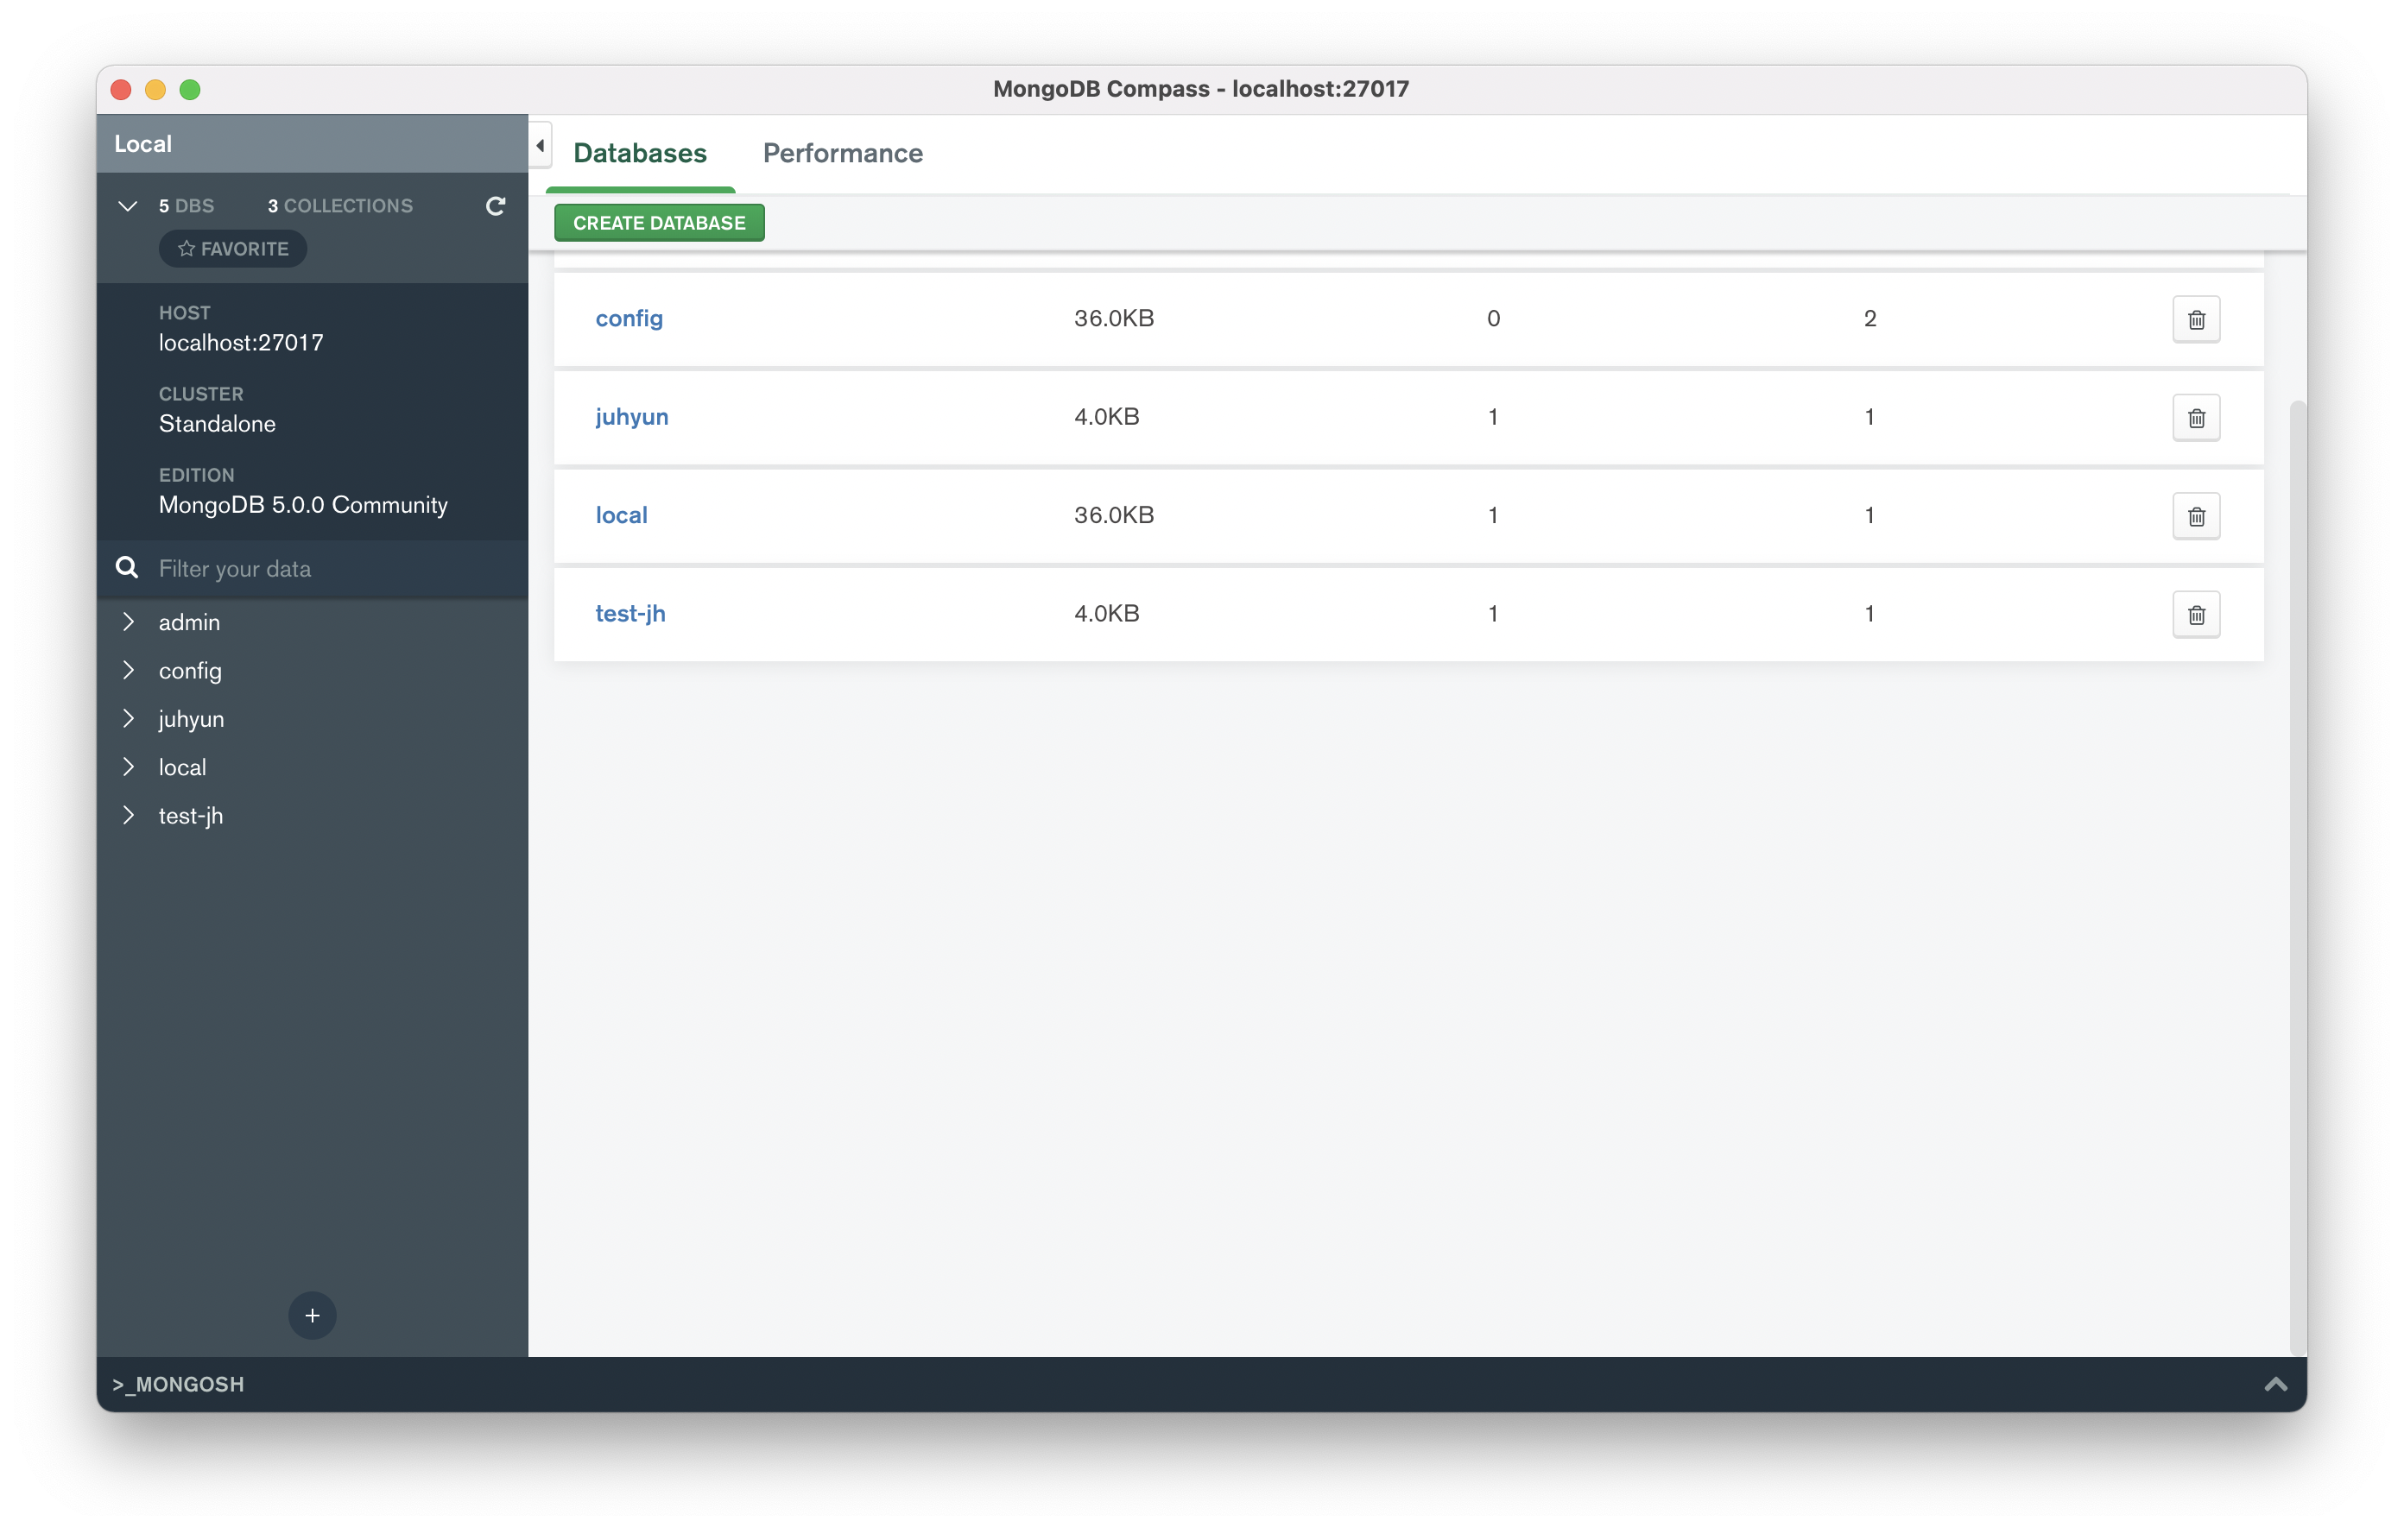This screenshot has width=2404, height=1540.
Task: Click trash icon in local database row
Action: 2195,516
